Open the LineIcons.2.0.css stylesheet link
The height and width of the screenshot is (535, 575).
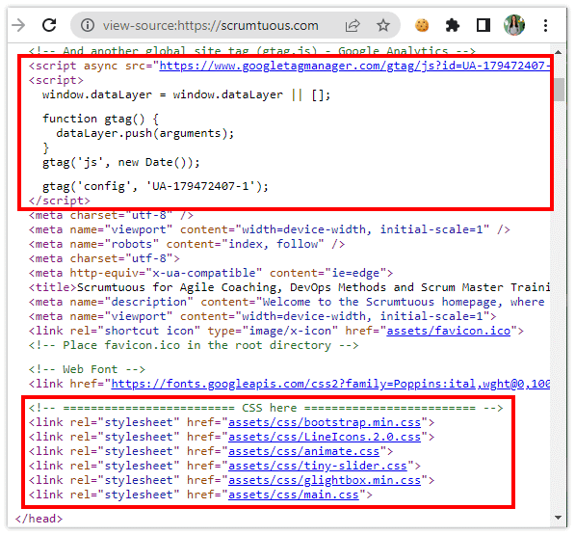point(325,437)
